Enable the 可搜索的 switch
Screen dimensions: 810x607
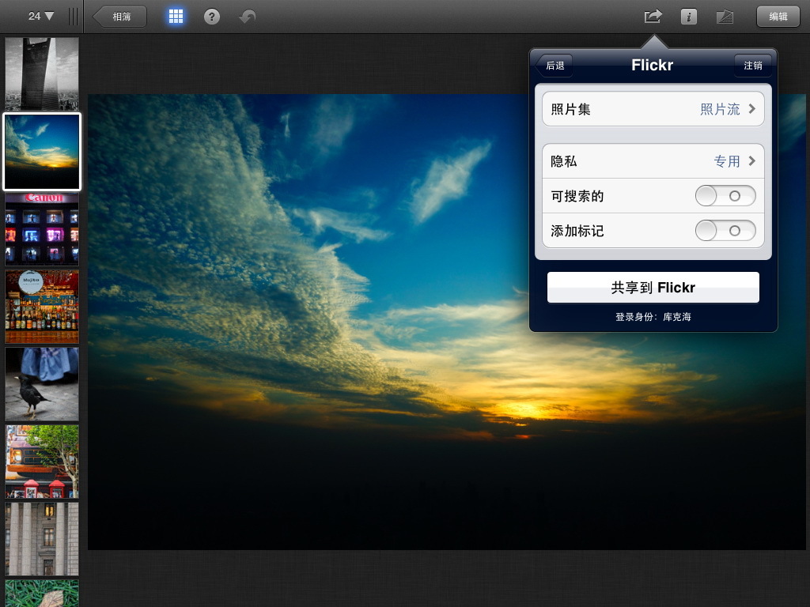coord(725,195)
